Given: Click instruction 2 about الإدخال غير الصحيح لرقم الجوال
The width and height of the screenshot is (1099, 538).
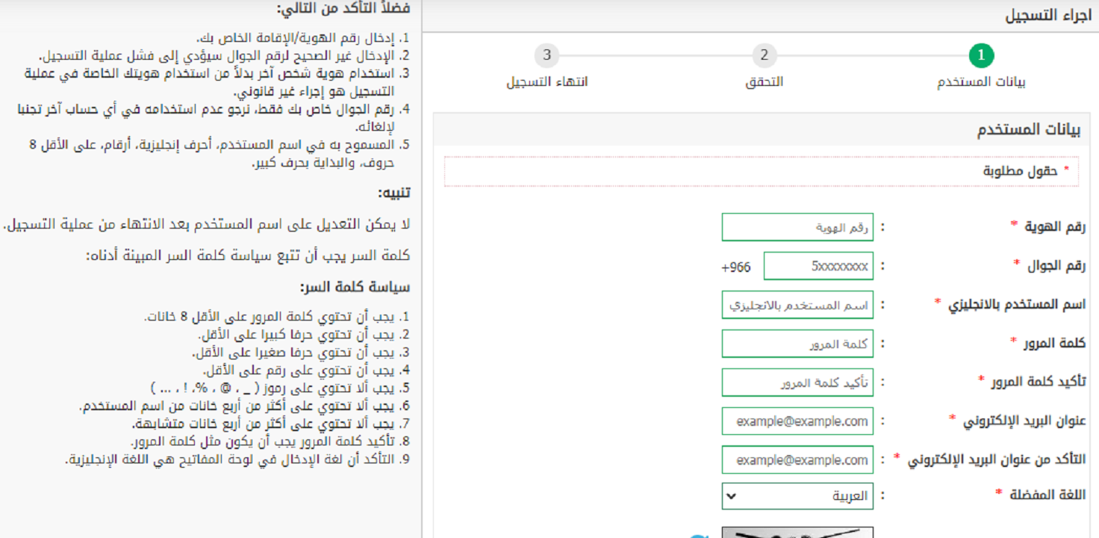Looking at the screenshot, I should click(x=224, y=56).
